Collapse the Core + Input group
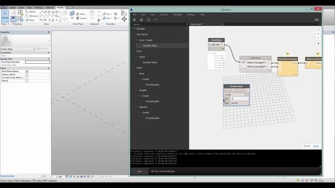This screenshot has height=188, width=335. [136, 40]
